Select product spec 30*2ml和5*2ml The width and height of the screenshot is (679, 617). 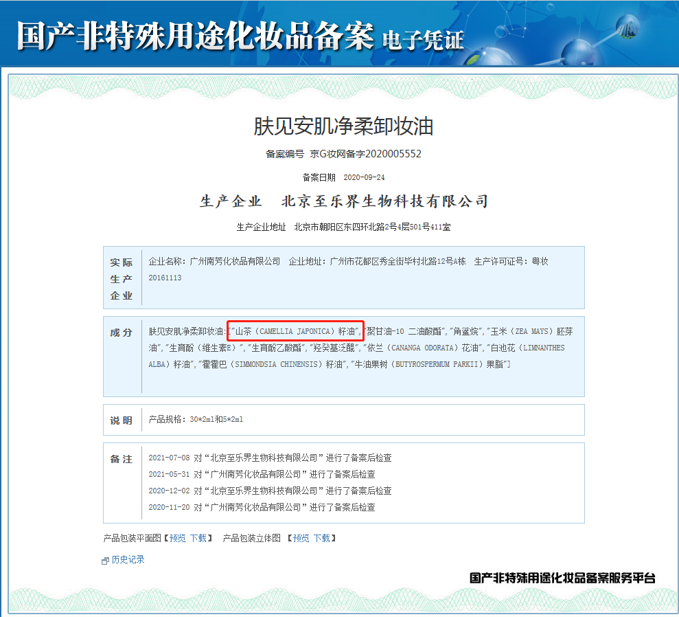click(216, 419)
